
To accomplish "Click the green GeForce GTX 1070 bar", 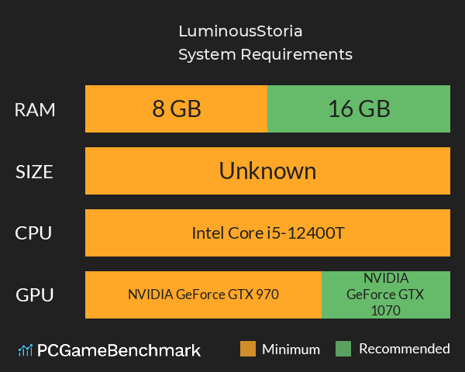I will pyautogui.click(x=385, y=294).
